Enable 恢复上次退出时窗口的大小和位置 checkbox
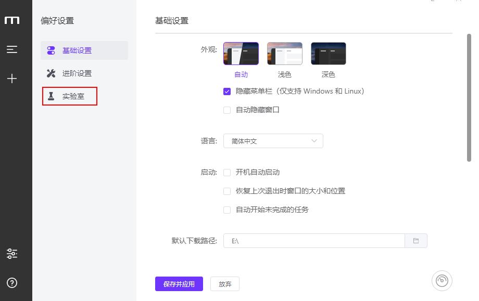479x301 pixels. 227,191
